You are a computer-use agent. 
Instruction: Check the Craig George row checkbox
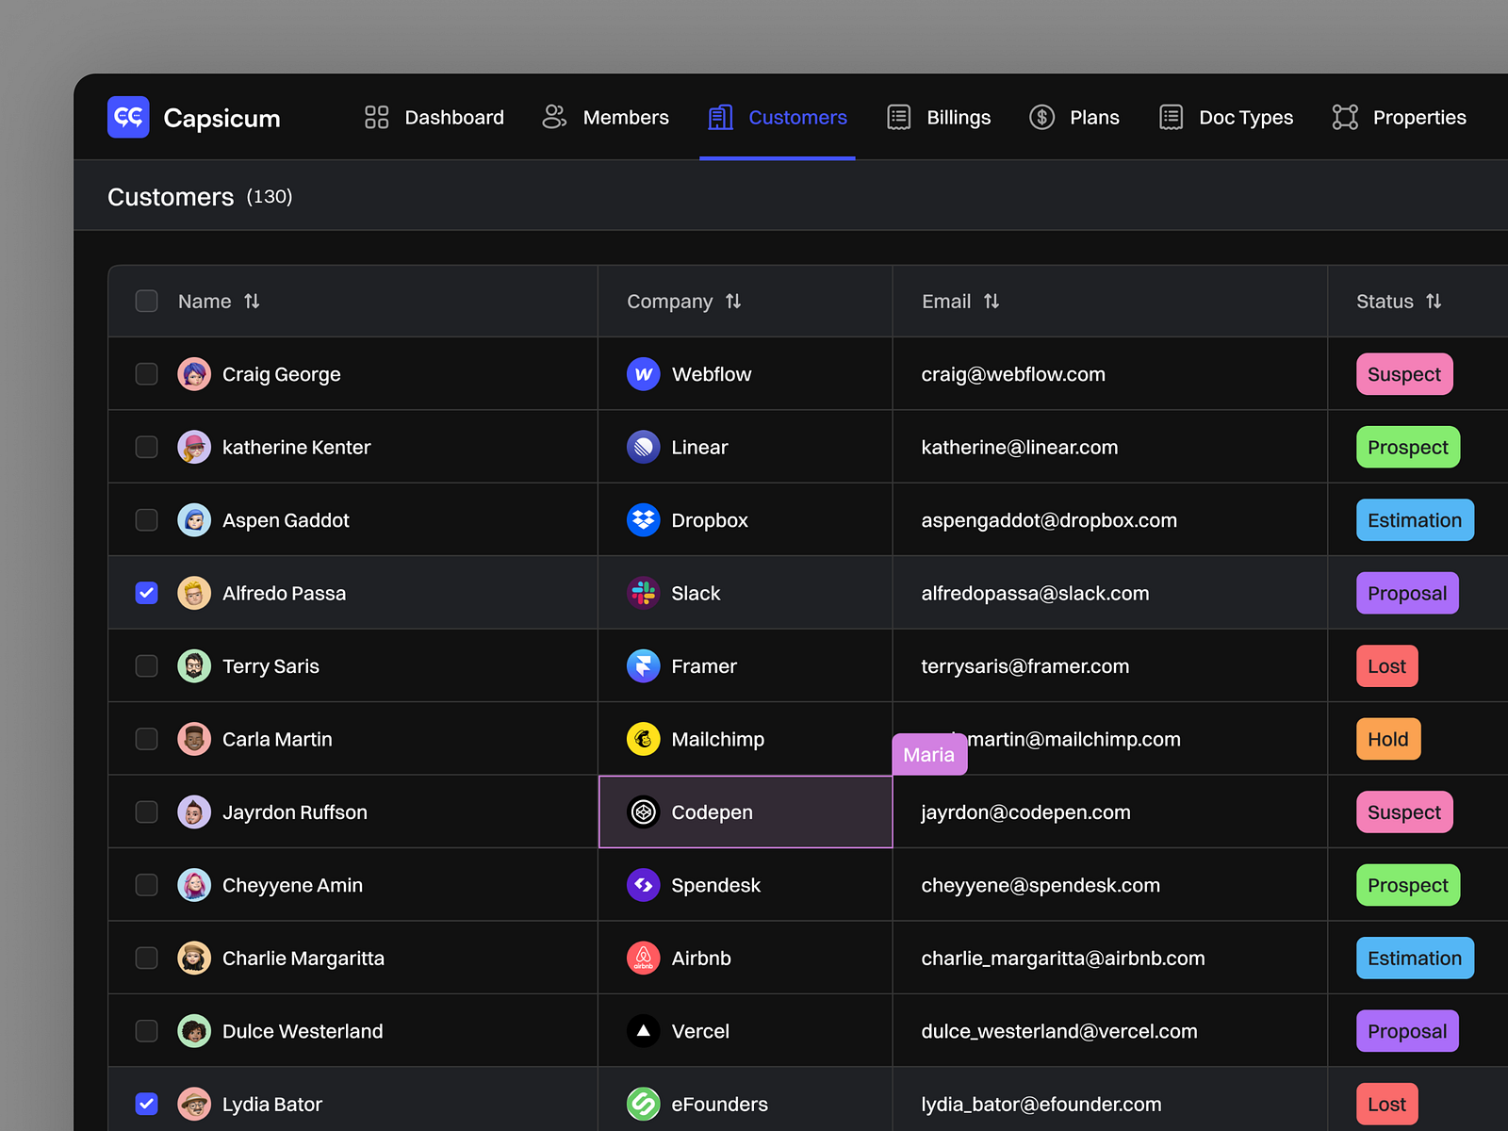click(147, 374)
